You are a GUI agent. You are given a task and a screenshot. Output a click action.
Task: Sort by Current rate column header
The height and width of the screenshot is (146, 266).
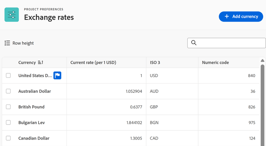93,62
